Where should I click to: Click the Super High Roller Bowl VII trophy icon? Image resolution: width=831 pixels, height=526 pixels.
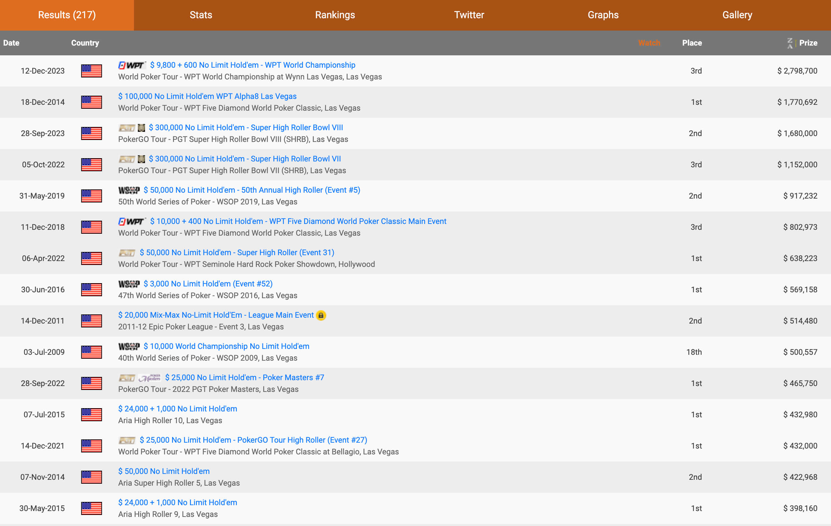pos(141,159)
